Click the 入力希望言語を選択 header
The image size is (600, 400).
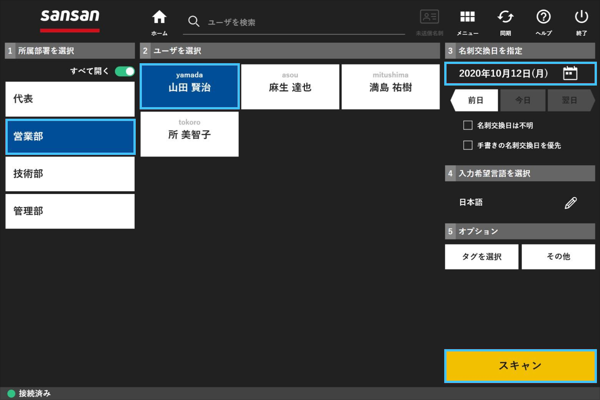pyautogui.click(x=520, y=173)
